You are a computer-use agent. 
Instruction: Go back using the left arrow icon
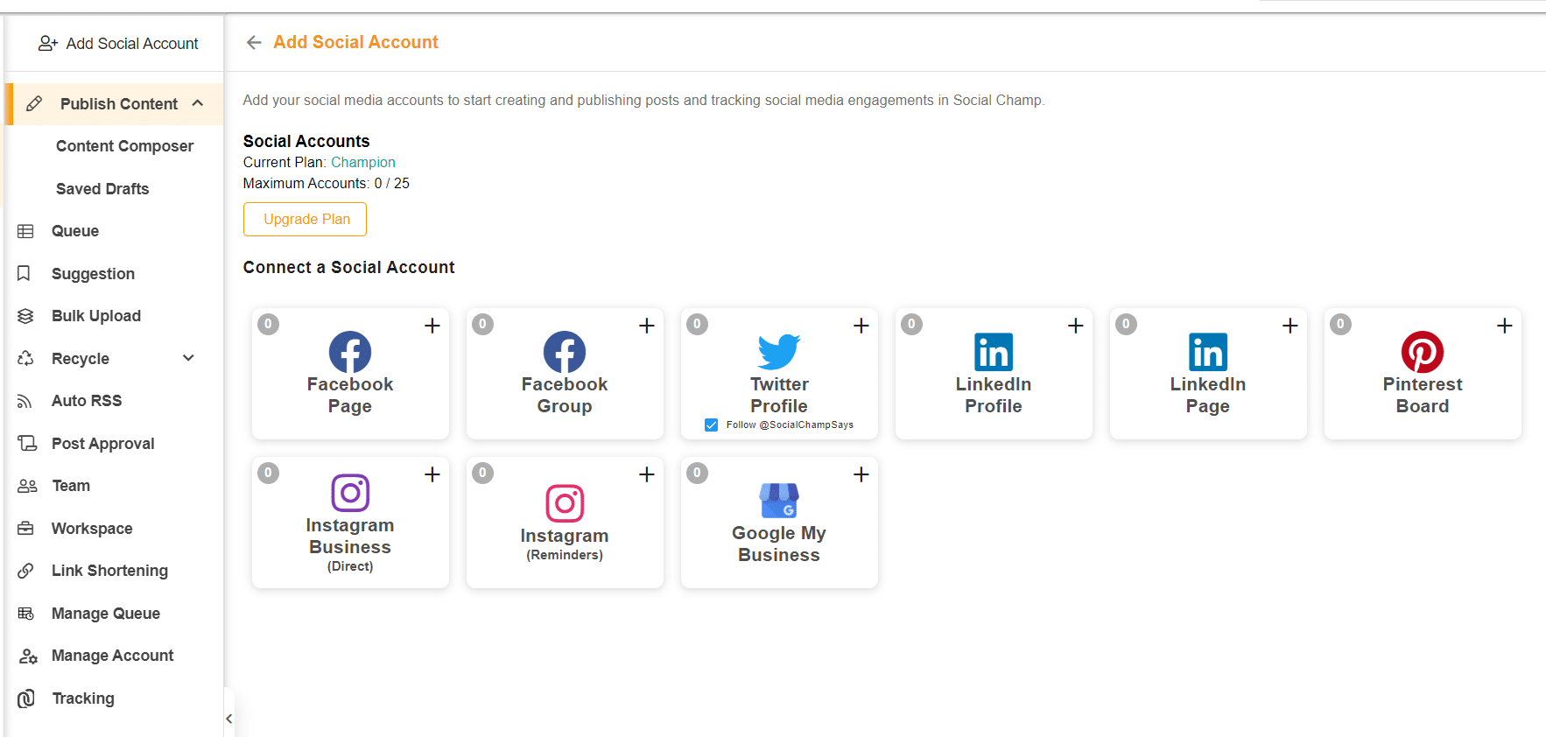tap(254, 42)
